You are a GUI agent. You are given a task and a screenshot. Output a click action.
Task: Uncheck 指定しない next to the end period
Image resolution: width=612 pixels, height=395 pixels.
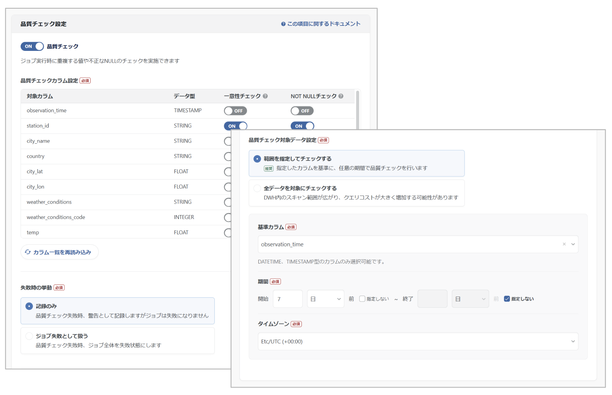[506, 299]
